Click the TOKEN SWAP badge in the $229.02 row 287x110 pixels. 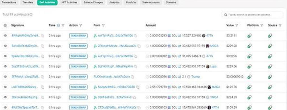[x=78, y=46]
